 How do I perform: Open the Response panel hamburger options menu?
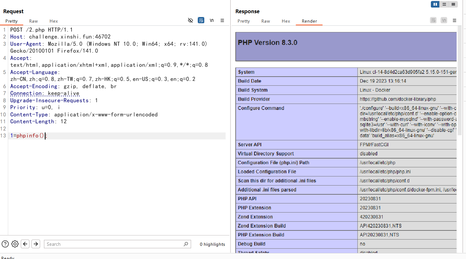454,20
